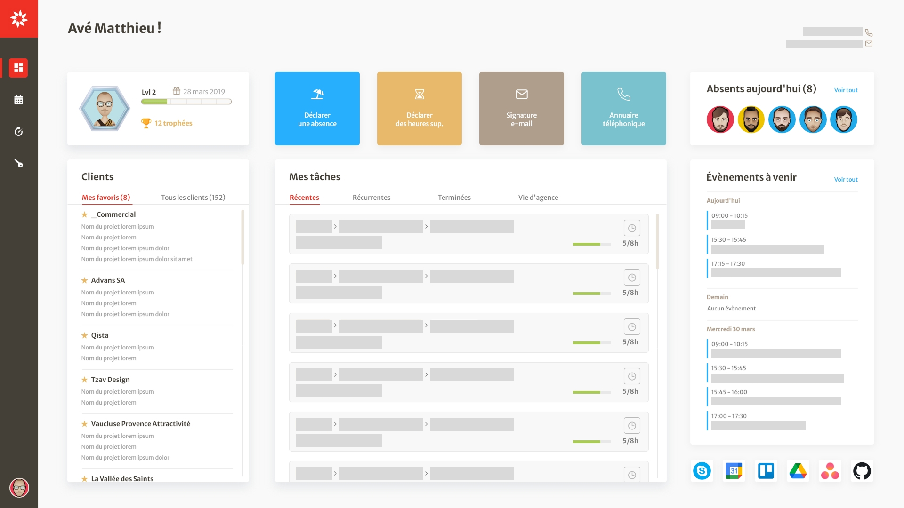The height and width of the screenshot is (508, 904).
Task: Open the GitHub shortcut icon
Action: pos(862,471)
